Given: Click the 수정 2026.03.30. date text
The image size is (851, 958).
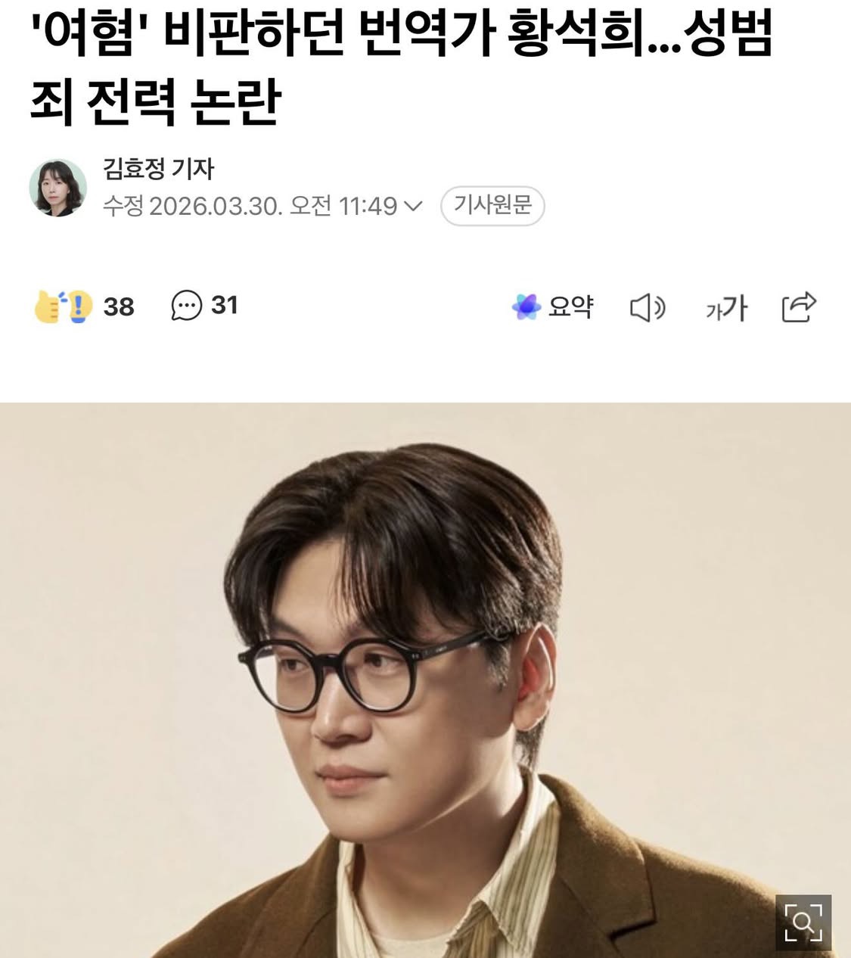Looking at the screenshot, I should coord(193,206).
